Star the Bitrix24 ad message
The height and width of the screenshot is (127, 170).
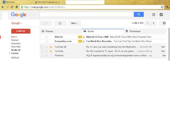point(47,37)
